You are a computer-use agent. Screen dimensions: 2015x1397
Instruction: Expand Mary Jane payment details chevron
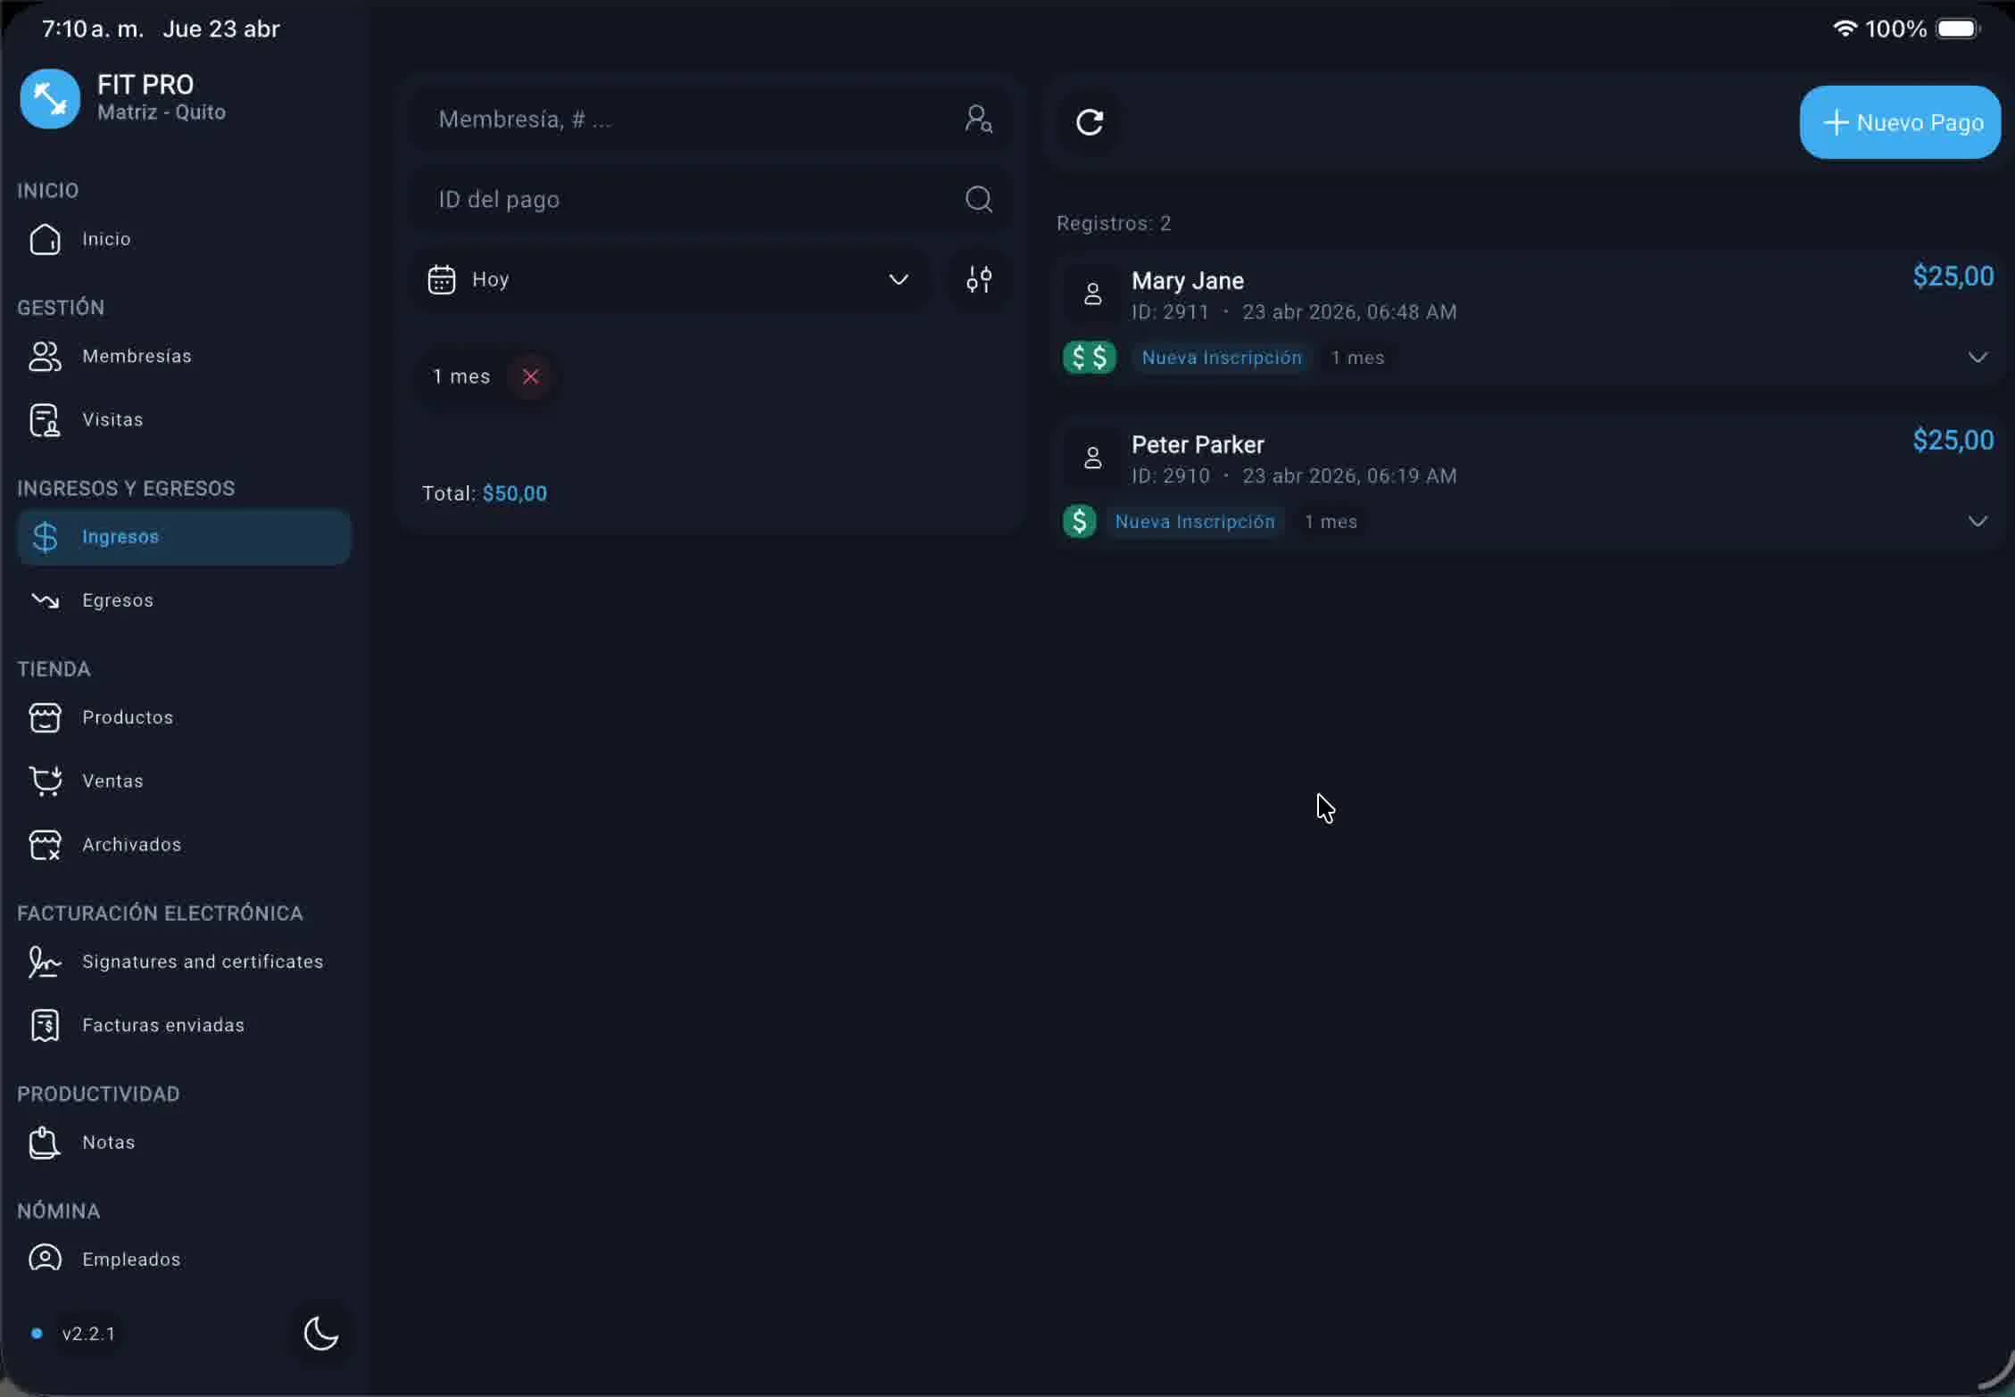click(1978, 357)
